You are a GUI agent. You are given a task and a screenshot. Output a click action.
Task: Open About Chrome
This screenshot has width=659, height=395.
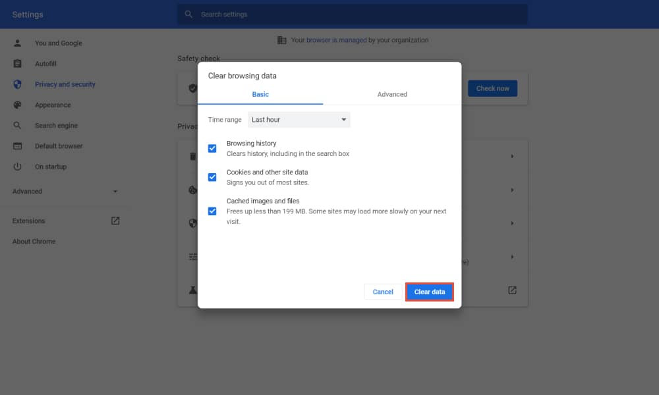pos(34,242)
